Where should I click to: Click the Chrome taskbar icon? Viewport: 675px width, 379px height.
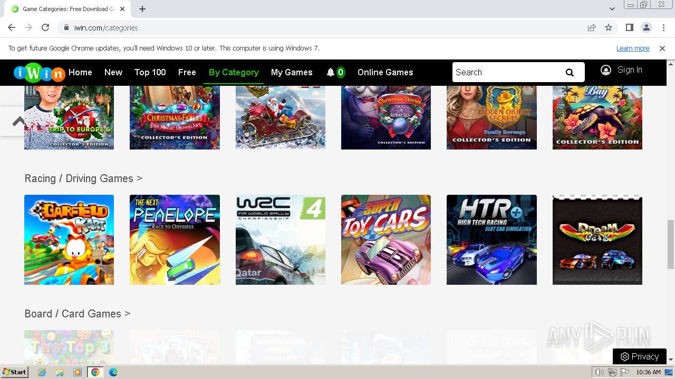pyautogui.click(x=95, y=372)
